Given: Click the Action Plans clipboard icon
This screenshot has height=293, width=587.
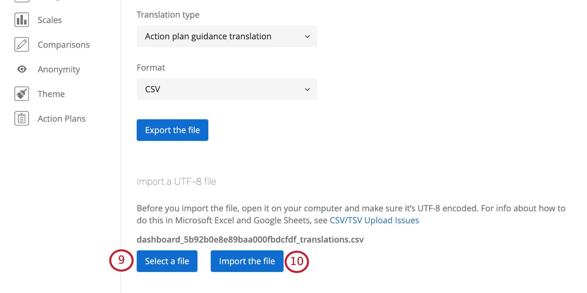Looking at the screenshot, I should pos(22,119).
